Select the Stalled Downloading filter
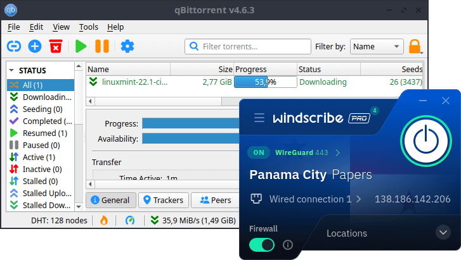461x260 pixels. click(x=41, y=206)
